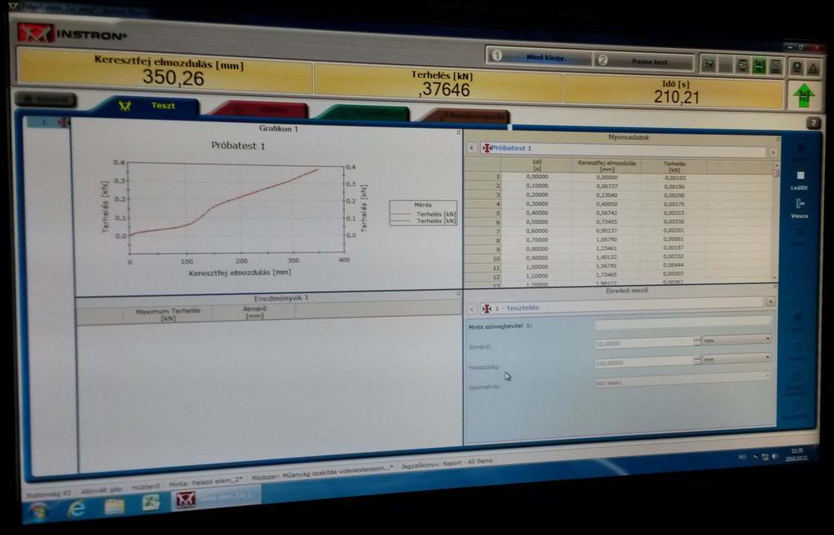
Task: Open File Explorer folder from taskbar
Action: coord(114,505)
